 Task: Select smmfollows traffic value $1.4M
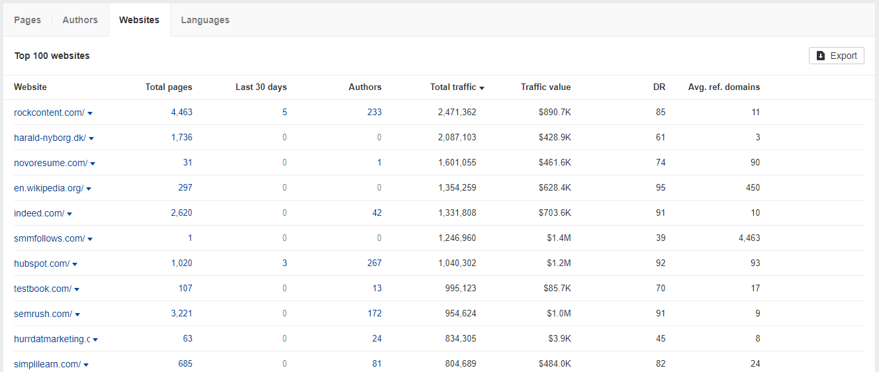coord(559,238)
